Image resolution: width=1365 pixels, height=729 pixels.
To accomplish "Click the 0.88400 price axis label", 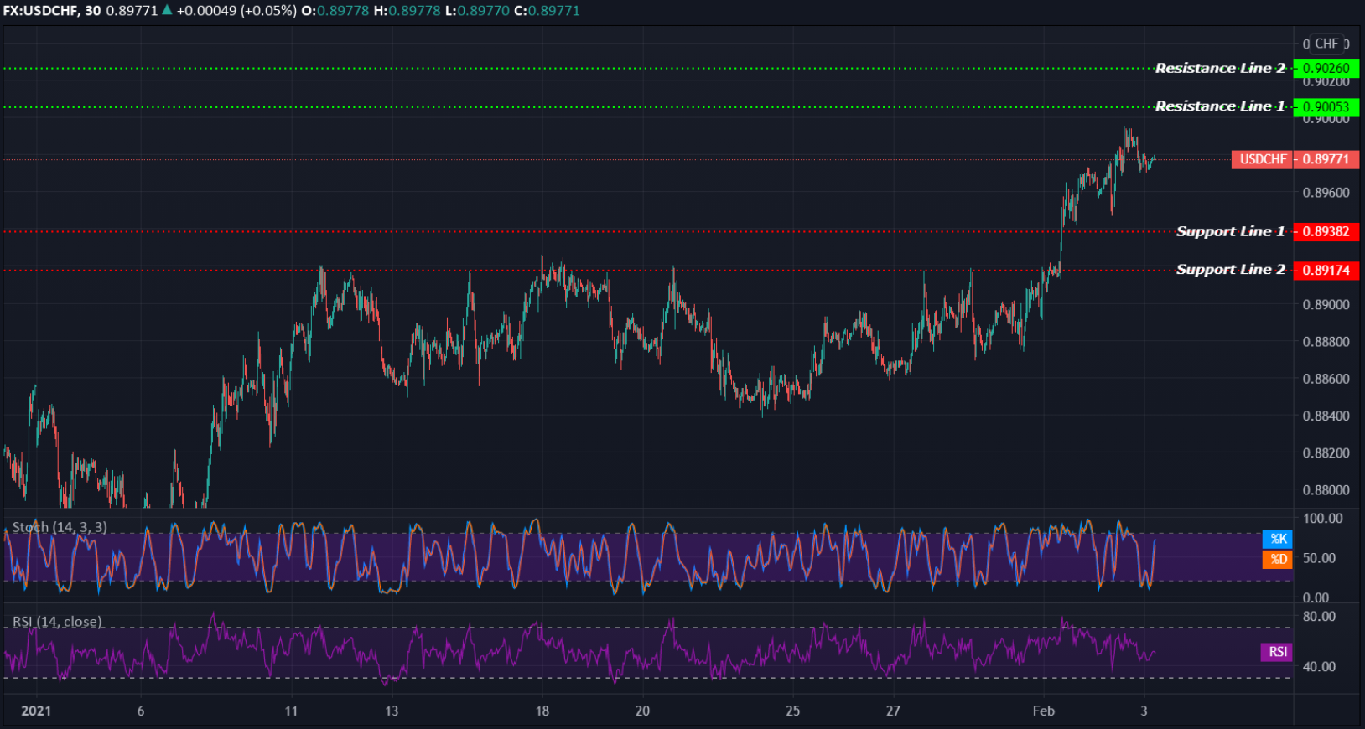I will click(1326, 416).
